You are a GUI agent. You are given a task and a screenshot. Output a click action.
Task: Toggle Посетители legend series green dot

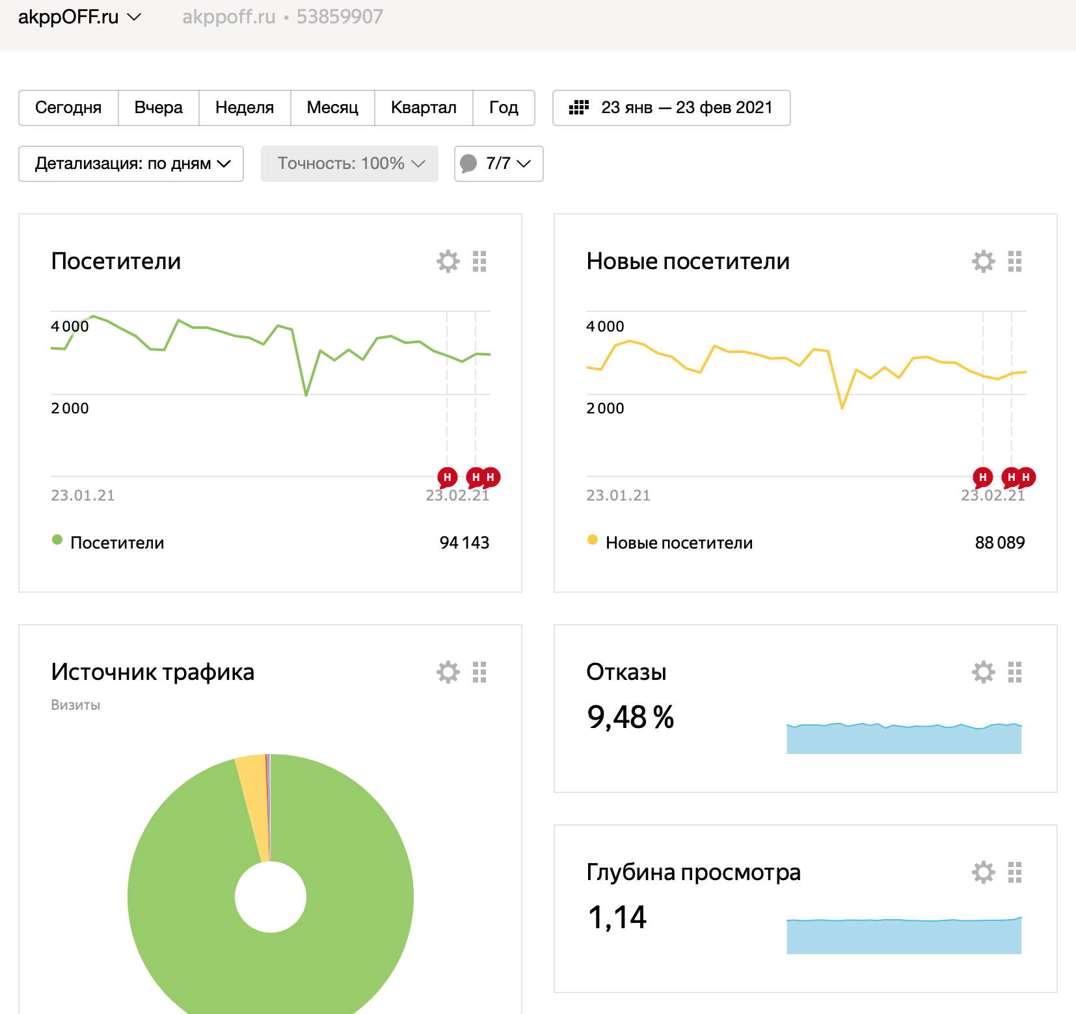pyautogui.click(x=57, y=539)
